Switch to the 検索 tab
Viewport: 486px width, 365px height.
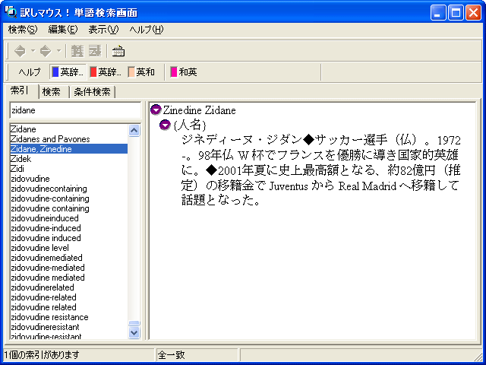pyautogui.click(x=51, y=92)
